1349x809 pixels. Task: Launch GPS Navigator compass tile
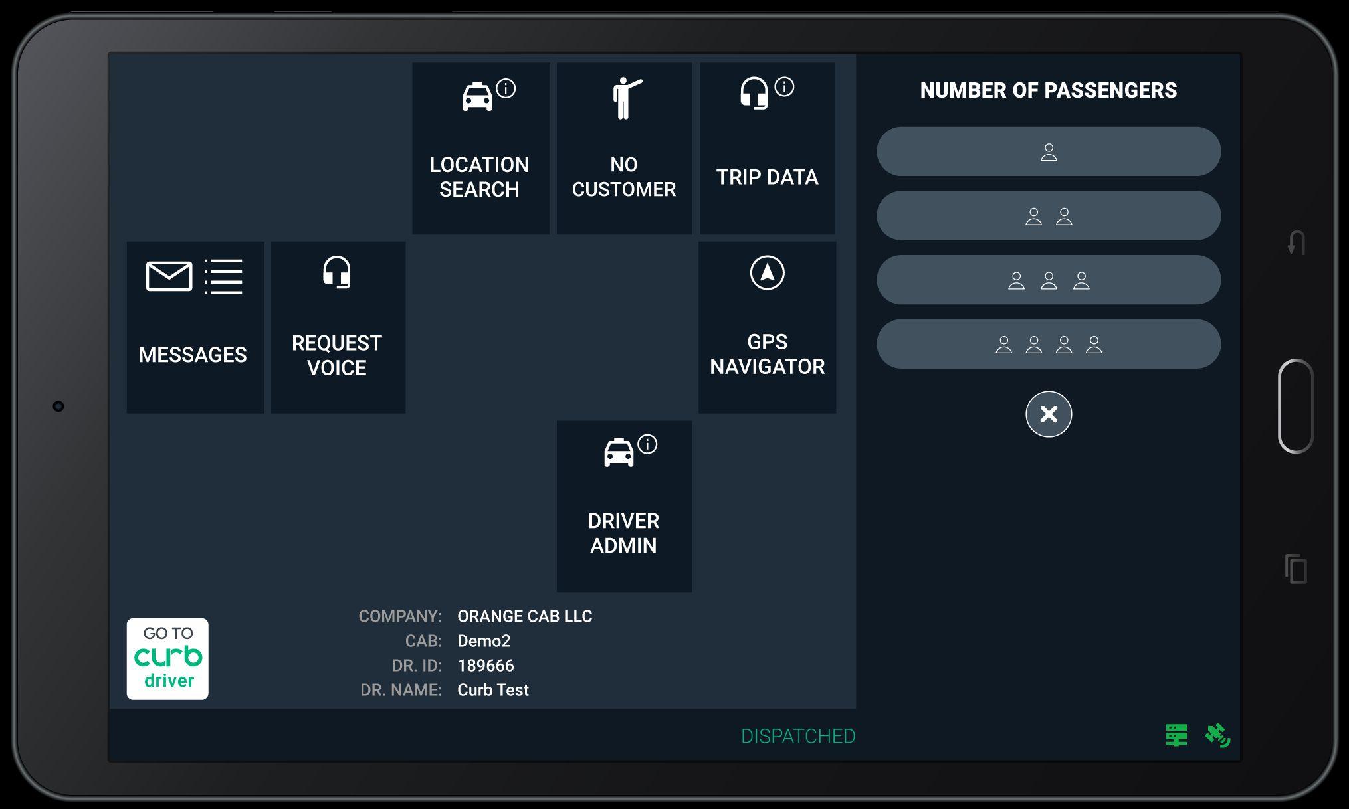coord(767,327)
